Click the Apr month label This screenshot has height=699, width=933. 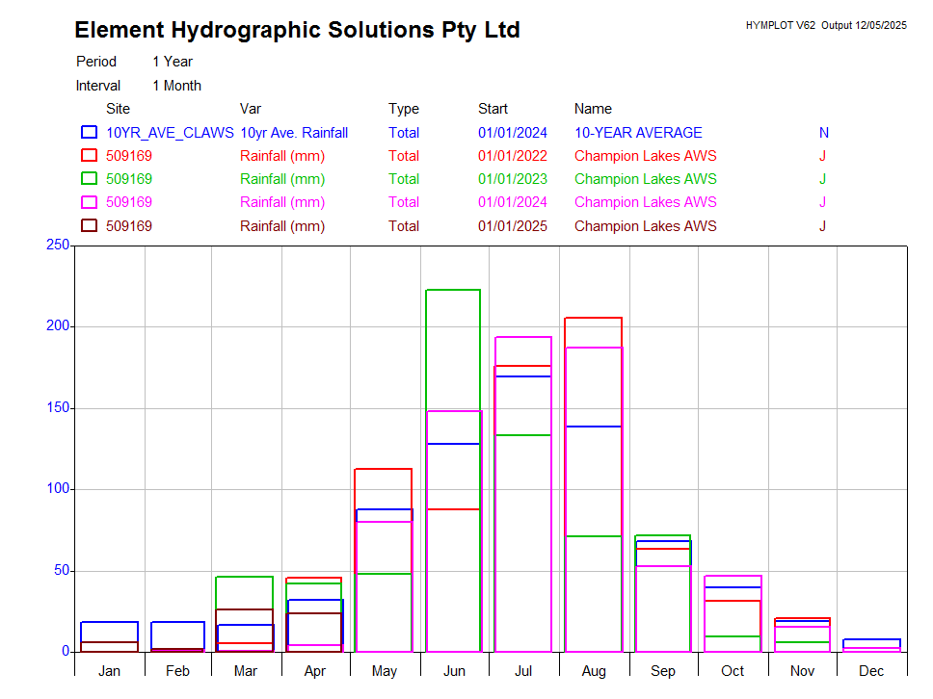[x=315, y=671]
